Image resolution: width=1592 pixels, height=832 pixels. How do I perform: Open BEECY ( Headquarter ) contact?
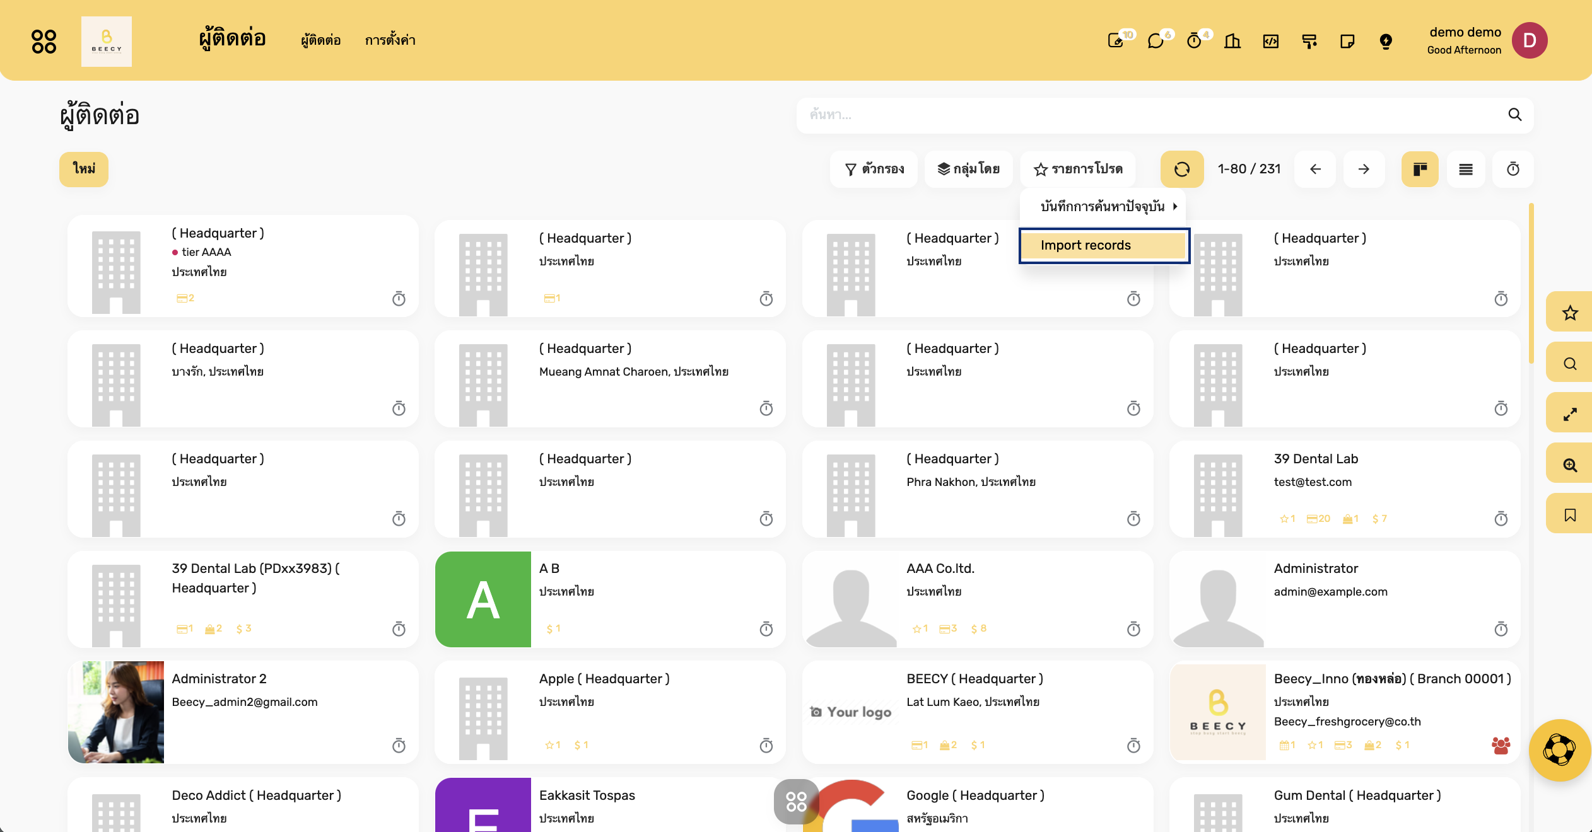coord(977,712)
